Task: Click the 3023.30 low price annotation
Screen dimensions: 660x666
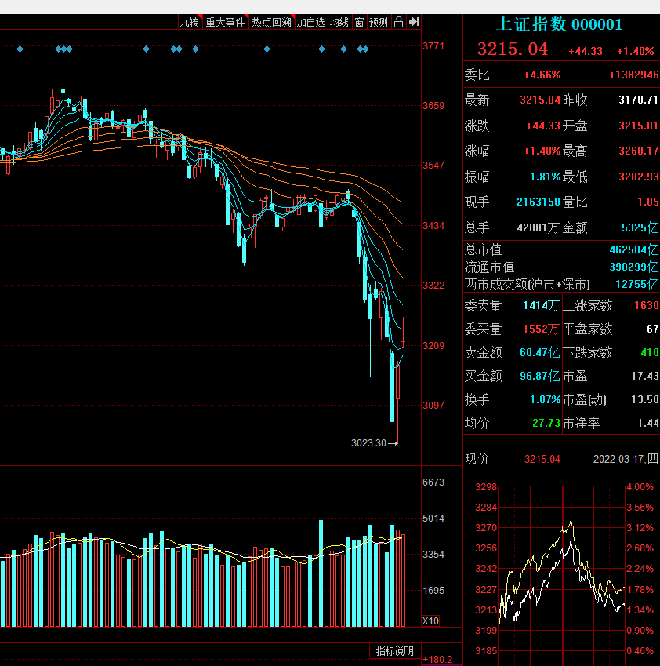Action: [x=368, y=443]
